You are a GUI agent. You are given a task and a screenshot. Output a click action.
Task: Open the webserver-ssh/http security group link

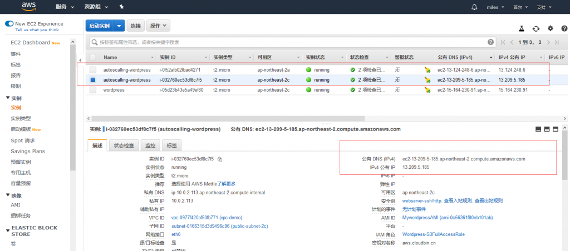(x=422, y=200)
